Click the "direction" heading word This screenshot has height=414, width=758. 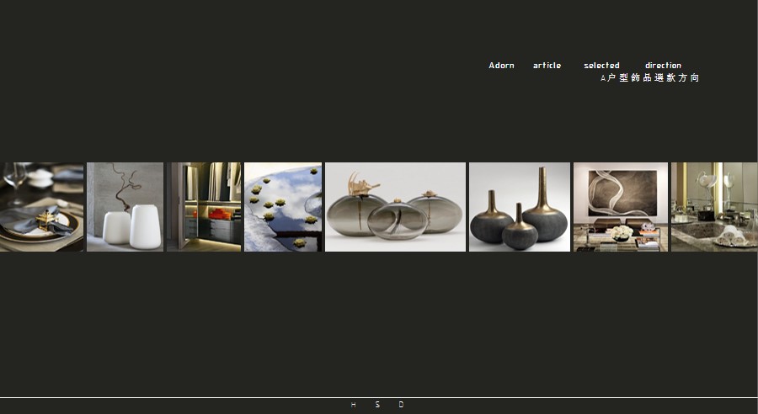click(663, 66)
